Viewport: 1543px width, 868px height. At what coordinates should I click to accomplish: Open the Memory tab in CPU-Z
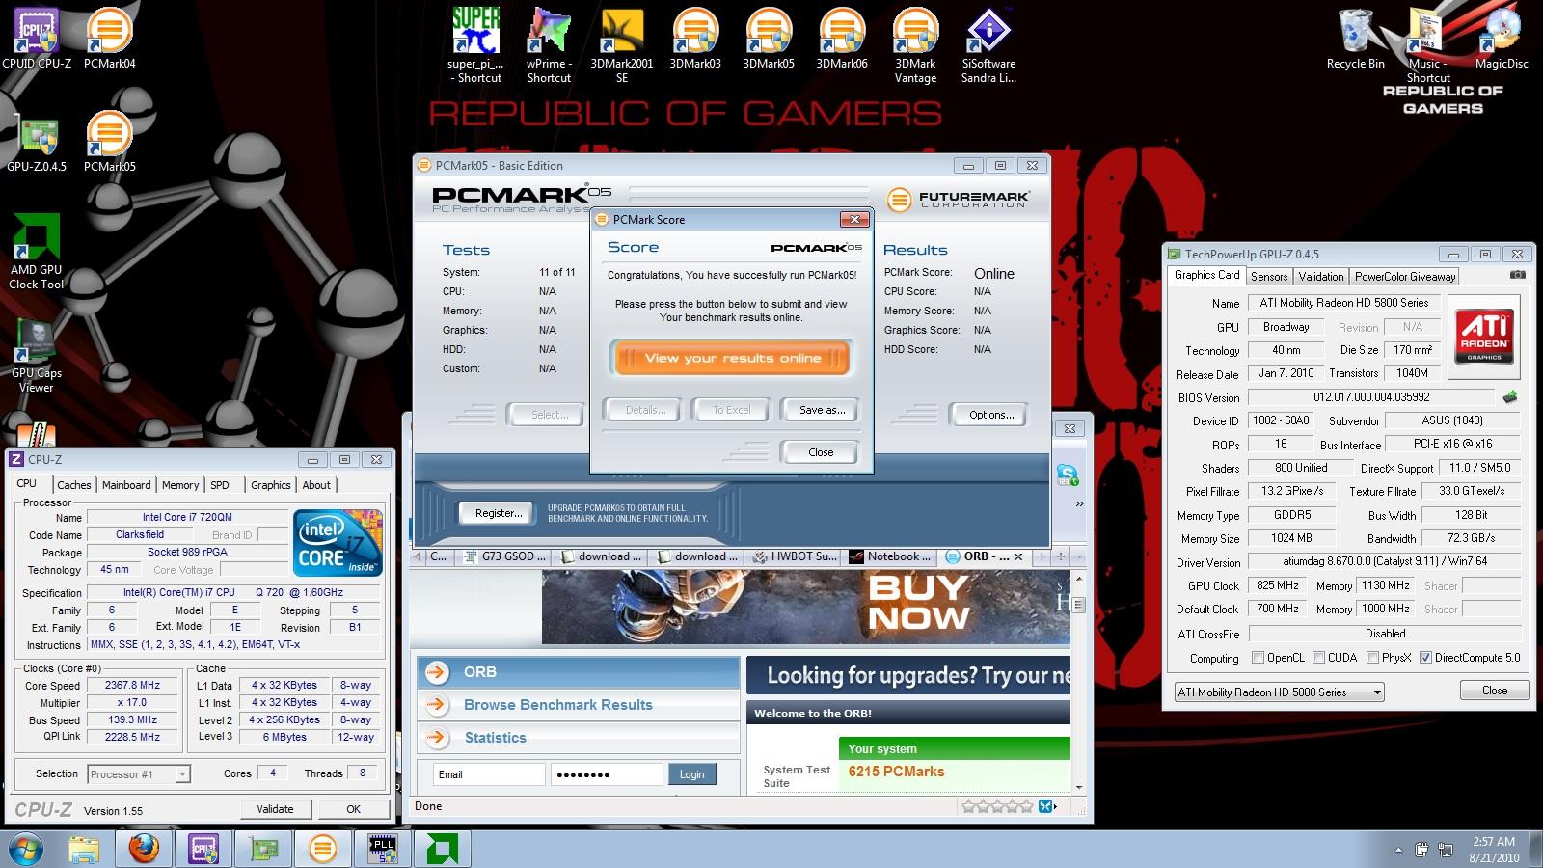[180, 485]
